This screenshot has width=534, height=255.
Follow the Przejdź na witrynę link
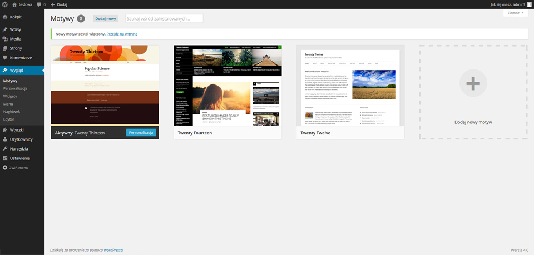click(122, 34)
